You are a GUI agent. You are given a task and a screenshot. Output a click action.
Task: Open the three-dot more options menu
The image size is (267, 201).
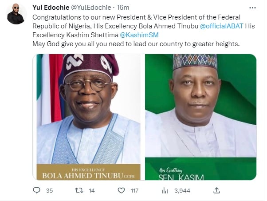click(253, 8)
